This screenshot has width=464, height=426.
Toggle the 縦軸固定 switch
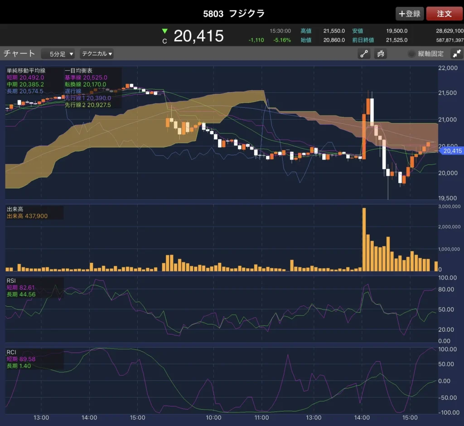pyautogui.click(x=411, y=53)
